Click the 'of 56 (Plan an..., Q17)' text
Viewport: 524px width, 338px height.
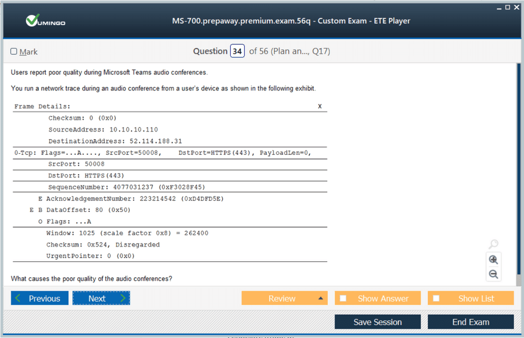coord(289,51)
